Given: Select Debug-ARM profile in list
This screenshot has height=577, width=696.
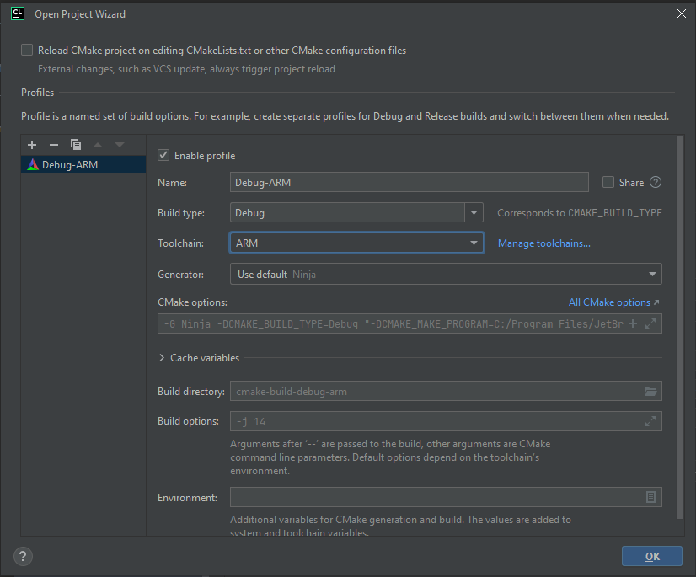Looking at the screenshot, I should click(x=83, y=164).
